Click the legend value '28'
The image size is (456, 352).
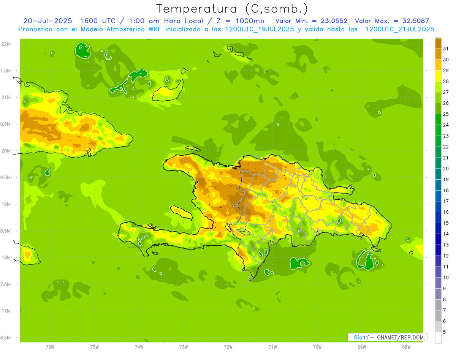click(x=446, y=81)
